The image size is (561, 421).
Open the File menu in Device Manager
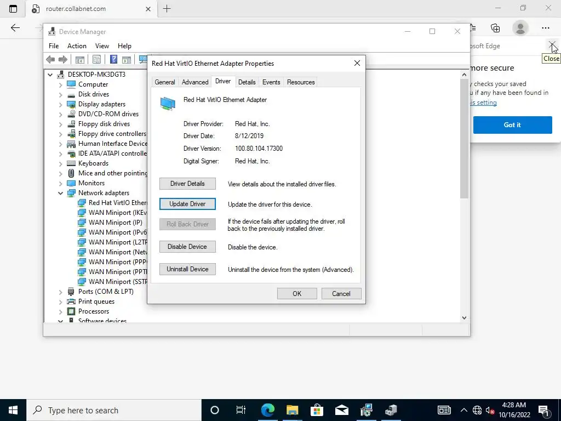click(54, 46)
